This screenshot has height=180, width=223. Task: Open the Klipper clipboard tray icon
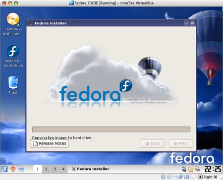[191, 169]
